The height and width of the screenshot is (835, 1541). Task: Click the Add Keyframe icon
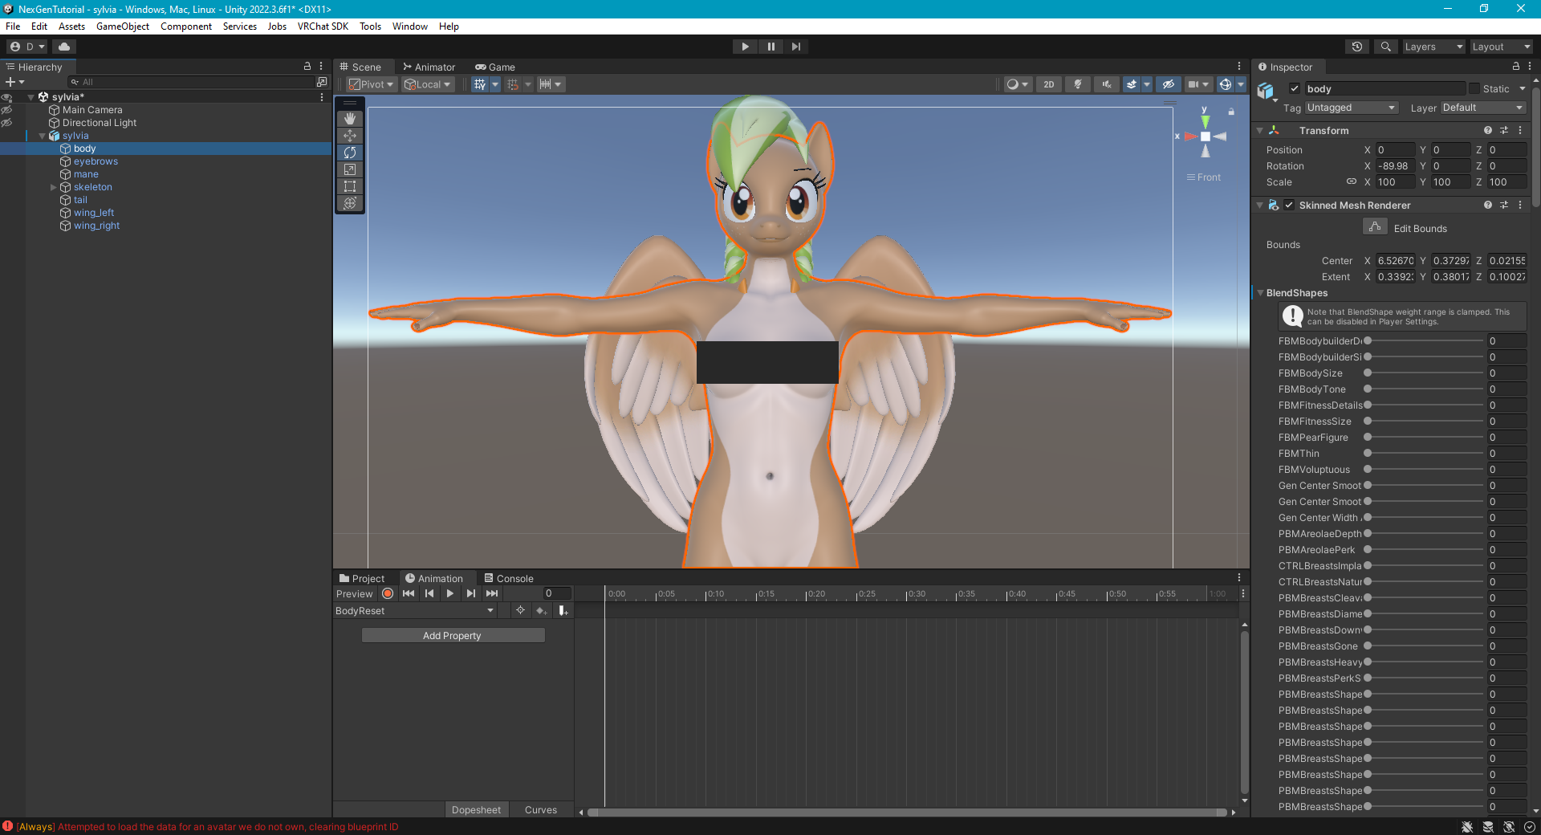tap(542, 611)
